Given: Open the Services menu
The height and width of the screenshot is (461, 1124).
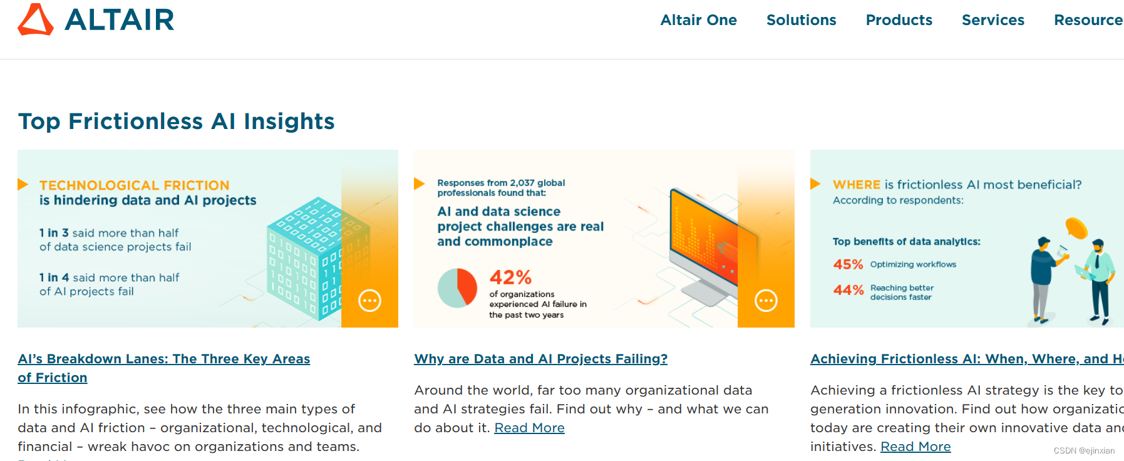Looking at the screenshot, I should pos(993,20).
